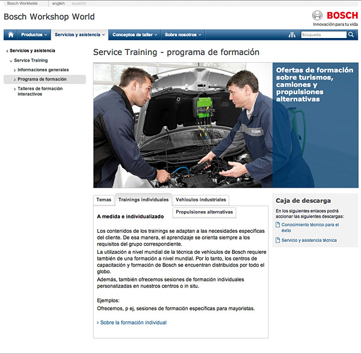
Task: Open the Sobre nosotros dropdown
Action: (183, 34)
